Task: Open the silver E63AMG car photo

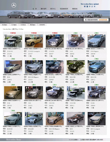Action: (34, 119)
